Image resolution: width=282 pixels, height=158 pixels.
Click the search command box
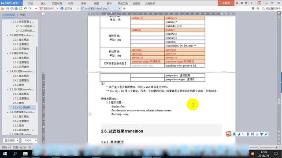coord(271,8)
